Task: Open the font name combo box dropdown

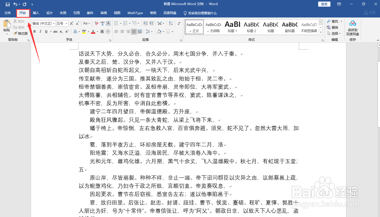Action: [54, 24]
